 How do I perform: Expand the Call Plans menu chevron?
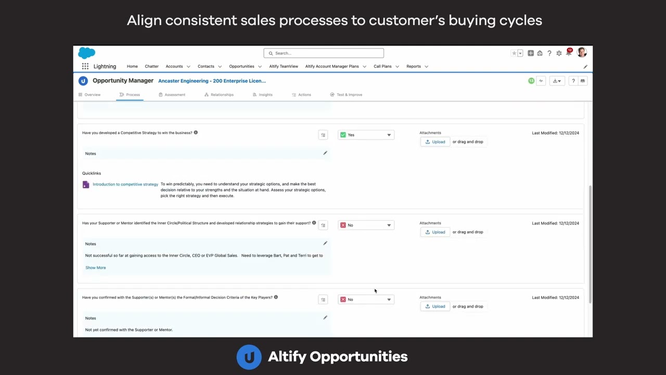click(x=397, y=67)
